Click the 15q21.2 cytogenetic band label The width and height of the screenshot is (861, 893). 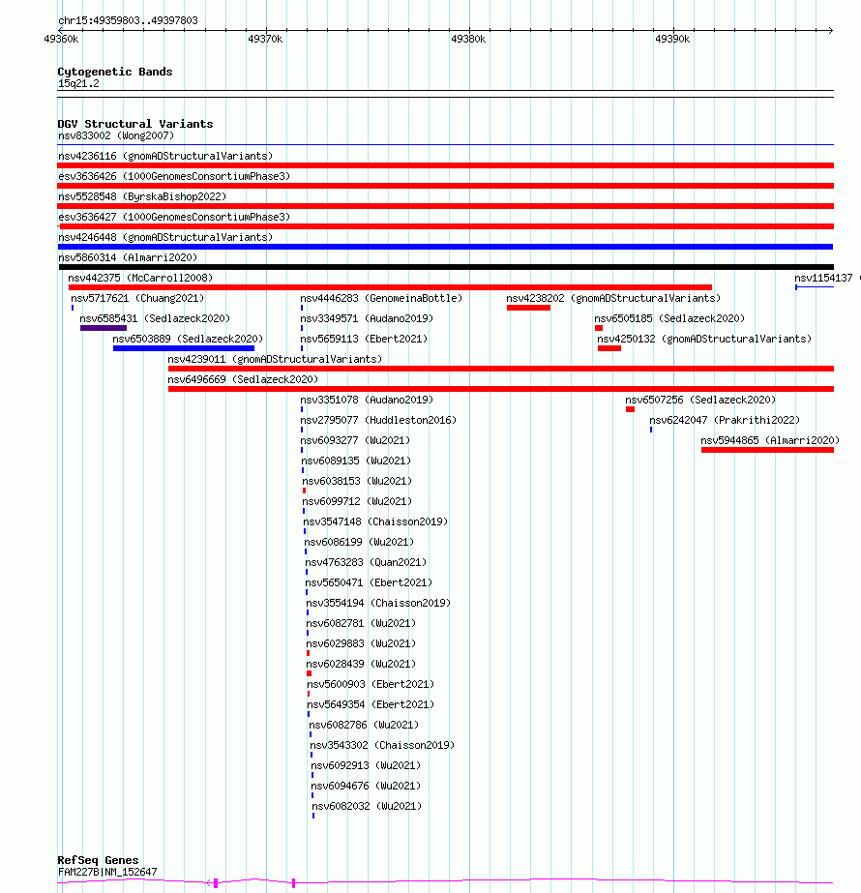(78, 83)
